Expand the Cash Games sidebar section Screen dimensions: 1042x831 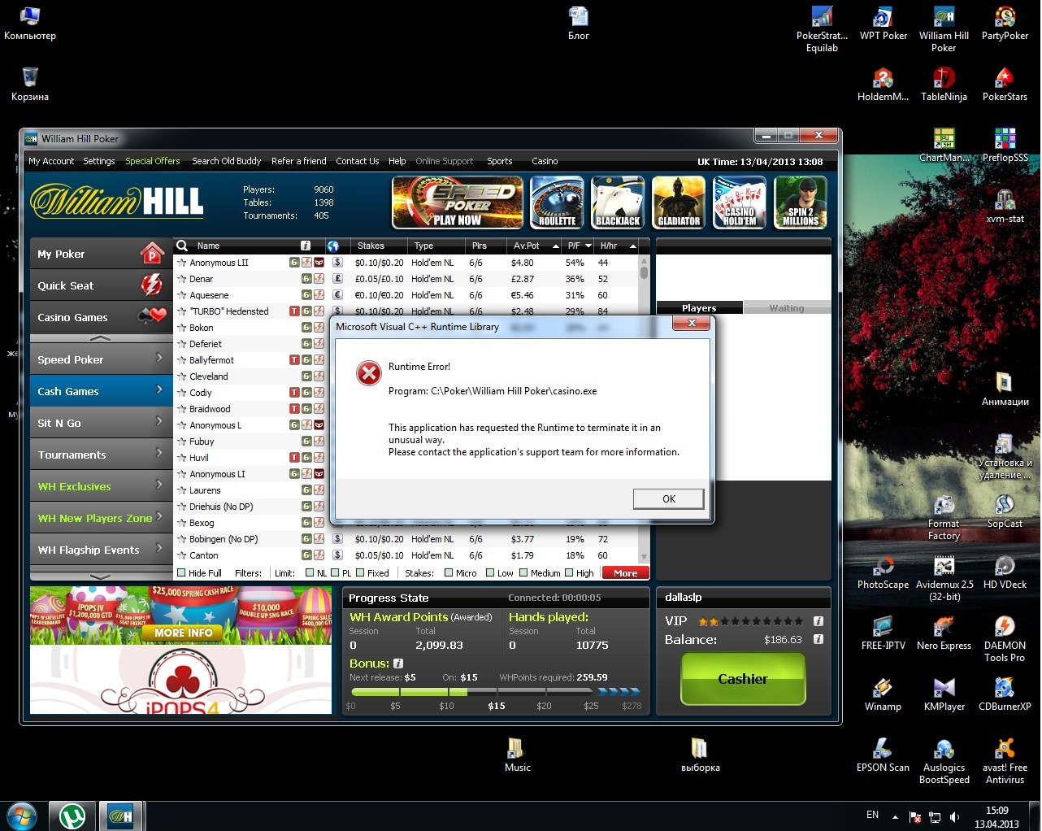point(101,391)
